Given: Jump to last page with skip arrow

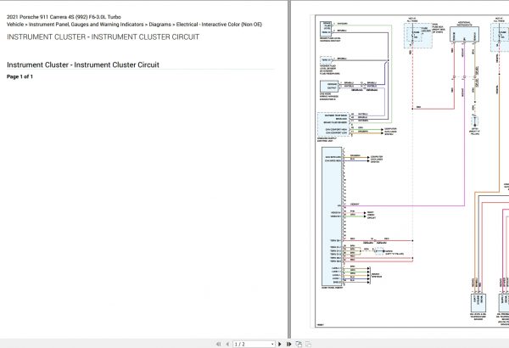Looking at the screenshot, I should (289, 343).
